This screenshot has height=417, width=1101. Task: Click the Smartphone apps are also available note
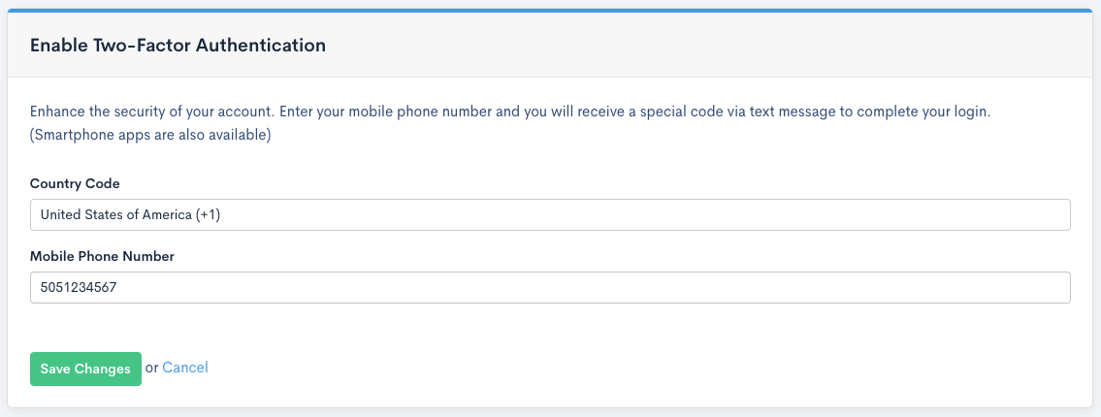point(150,135)
